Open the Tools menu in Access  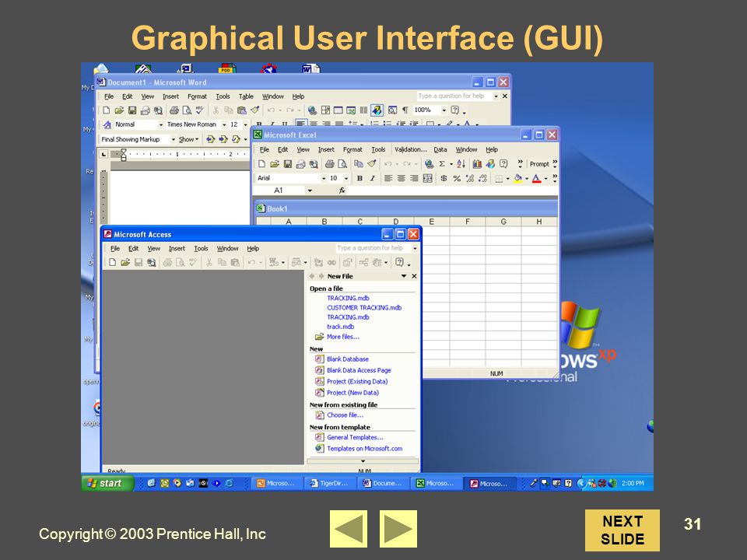[x=201, y=249]
